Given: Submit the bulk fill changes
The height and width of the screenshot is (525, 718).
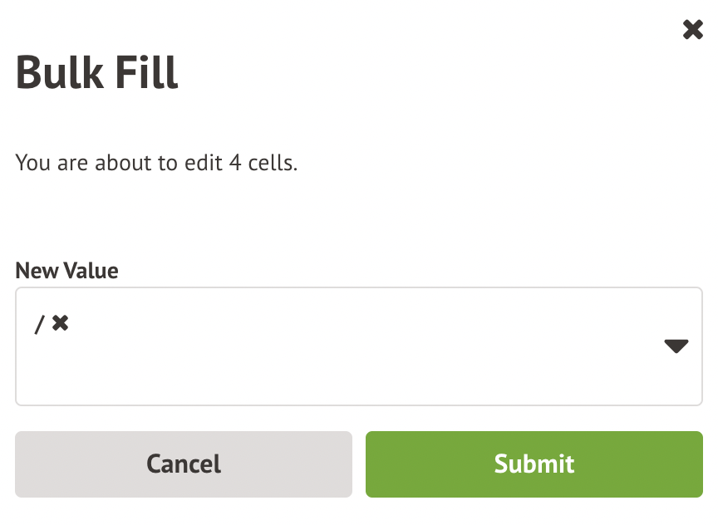Looking at the screenshot, I should click(x=534, y=464).
